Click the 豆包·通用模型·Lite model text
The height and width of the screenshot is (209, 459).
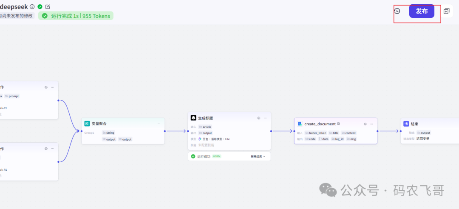pyautogui.click(x=216, y=139)
